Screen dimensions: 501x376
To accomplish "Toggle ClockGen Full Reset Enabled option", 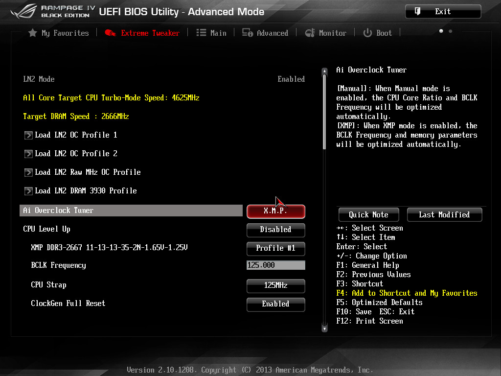I will (275, 304).
